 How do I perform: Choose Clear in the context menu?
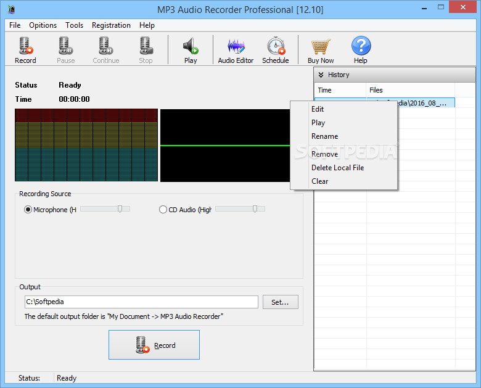[343, 181]
